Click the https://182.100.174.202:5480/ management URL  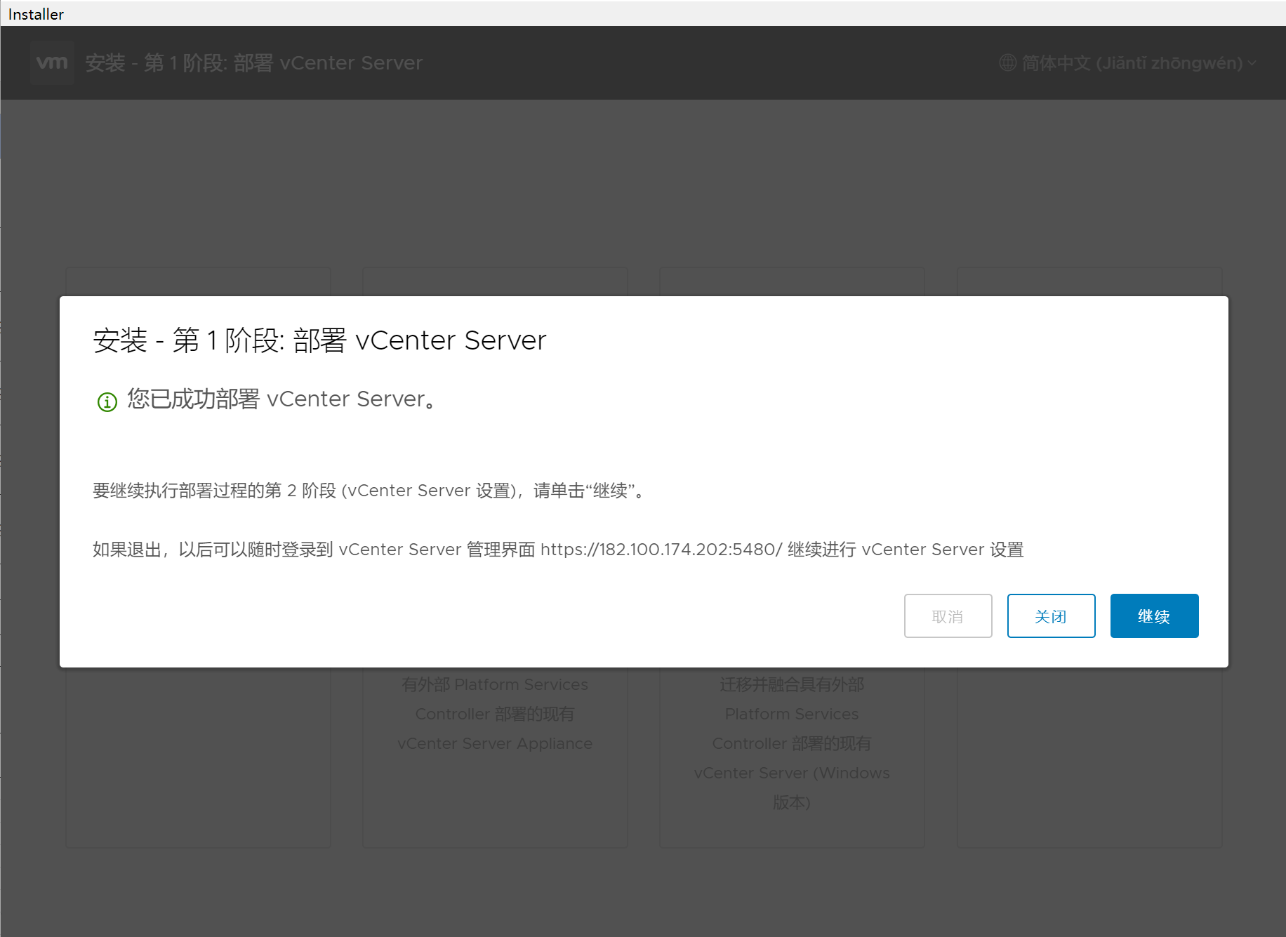[x=661, y=550]
